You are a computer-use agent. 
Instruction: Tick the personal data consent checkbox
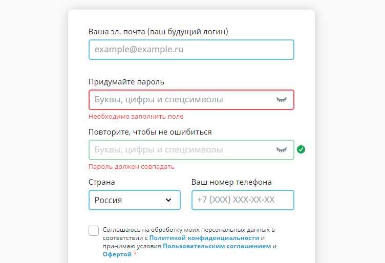click(94, 231)
